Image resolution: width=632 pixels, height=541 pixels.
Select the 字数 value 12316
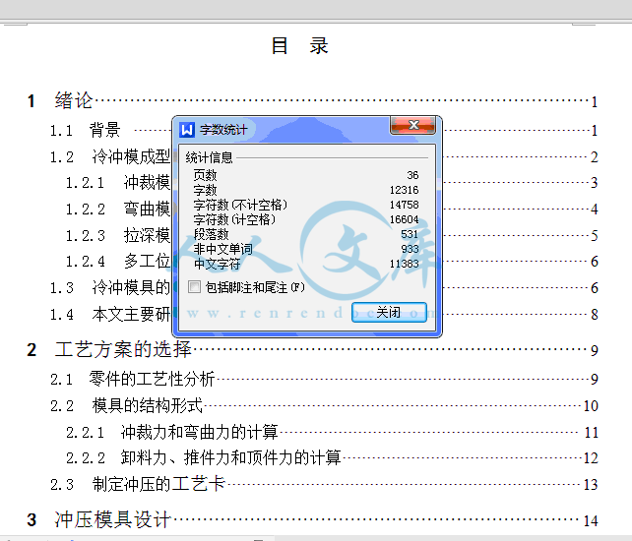[404, 190]
